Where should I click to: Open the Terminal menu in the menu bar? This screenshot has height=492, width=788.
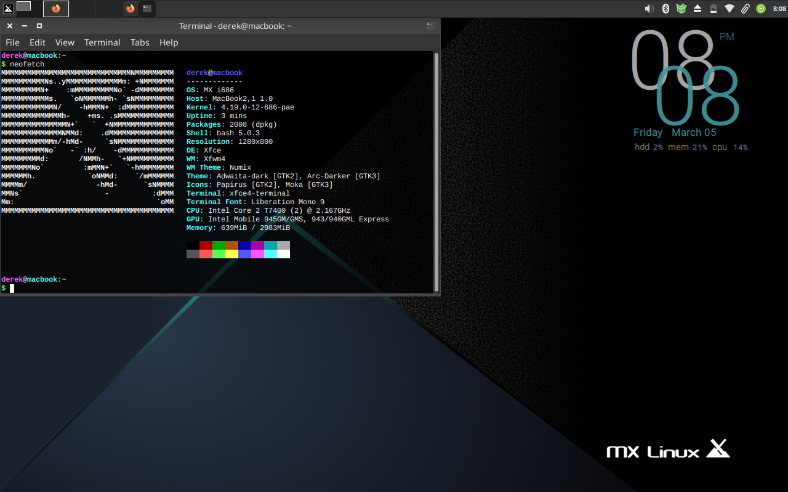click(102, 42)
